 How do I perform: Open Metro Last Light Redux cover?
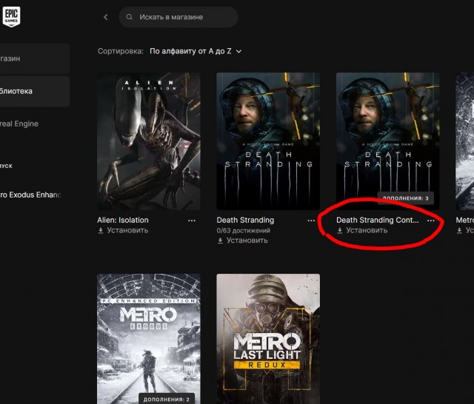pos(268,339)
